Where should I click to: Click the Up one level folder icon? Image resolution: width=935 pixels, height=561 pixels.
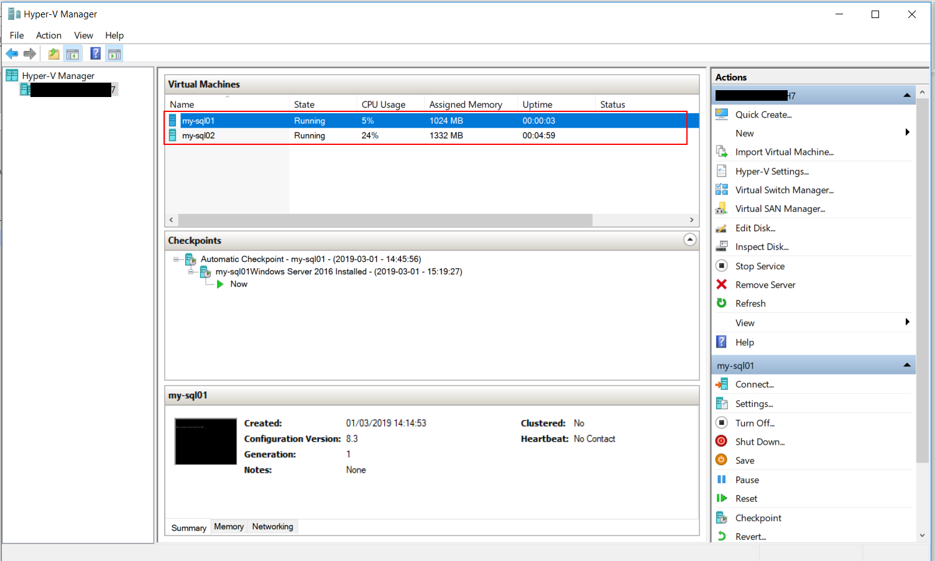coord(54,54)
